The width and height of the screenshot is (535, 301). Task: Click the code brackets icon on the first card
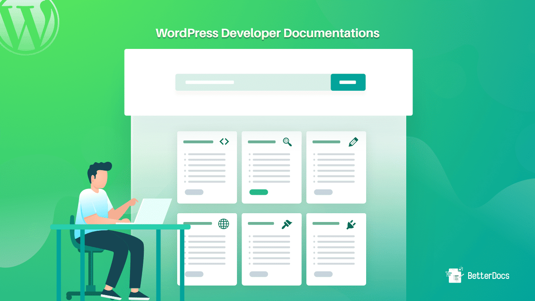click(x=224, y=142)
